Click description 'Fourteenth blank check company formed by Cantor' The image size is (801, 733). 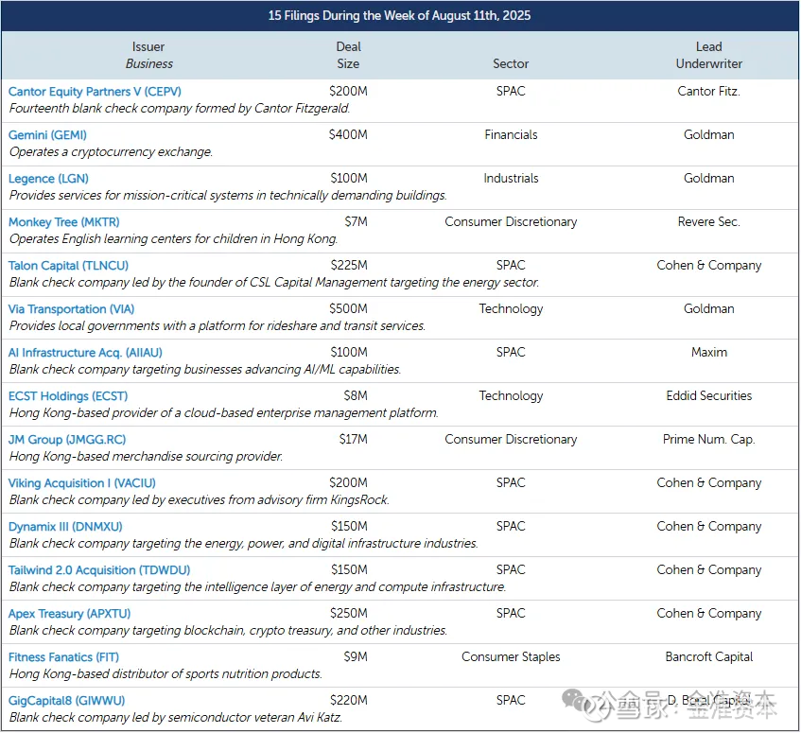click(x=180, y=108)
